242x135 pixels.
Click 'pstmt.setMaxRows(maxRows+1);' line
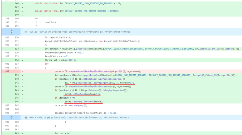(x=82, y=94)
